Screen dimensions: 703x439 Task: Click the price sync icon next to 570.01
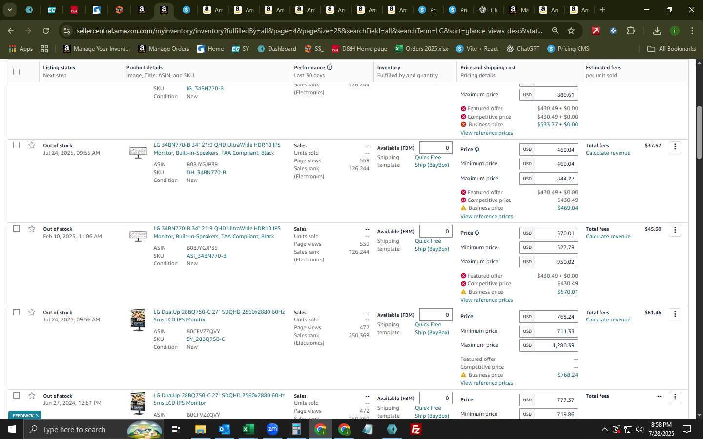(477, 233)
